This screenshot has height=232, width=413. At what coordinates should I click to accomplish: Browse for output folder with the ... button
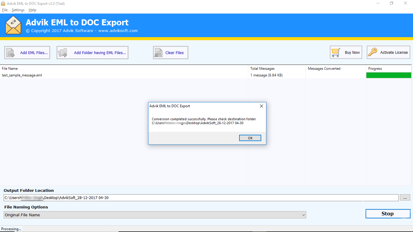405,198
